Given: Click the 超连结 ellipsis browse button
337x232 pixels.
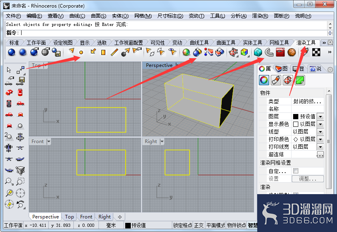Looking at the screenshot, I should click(320, 155).
